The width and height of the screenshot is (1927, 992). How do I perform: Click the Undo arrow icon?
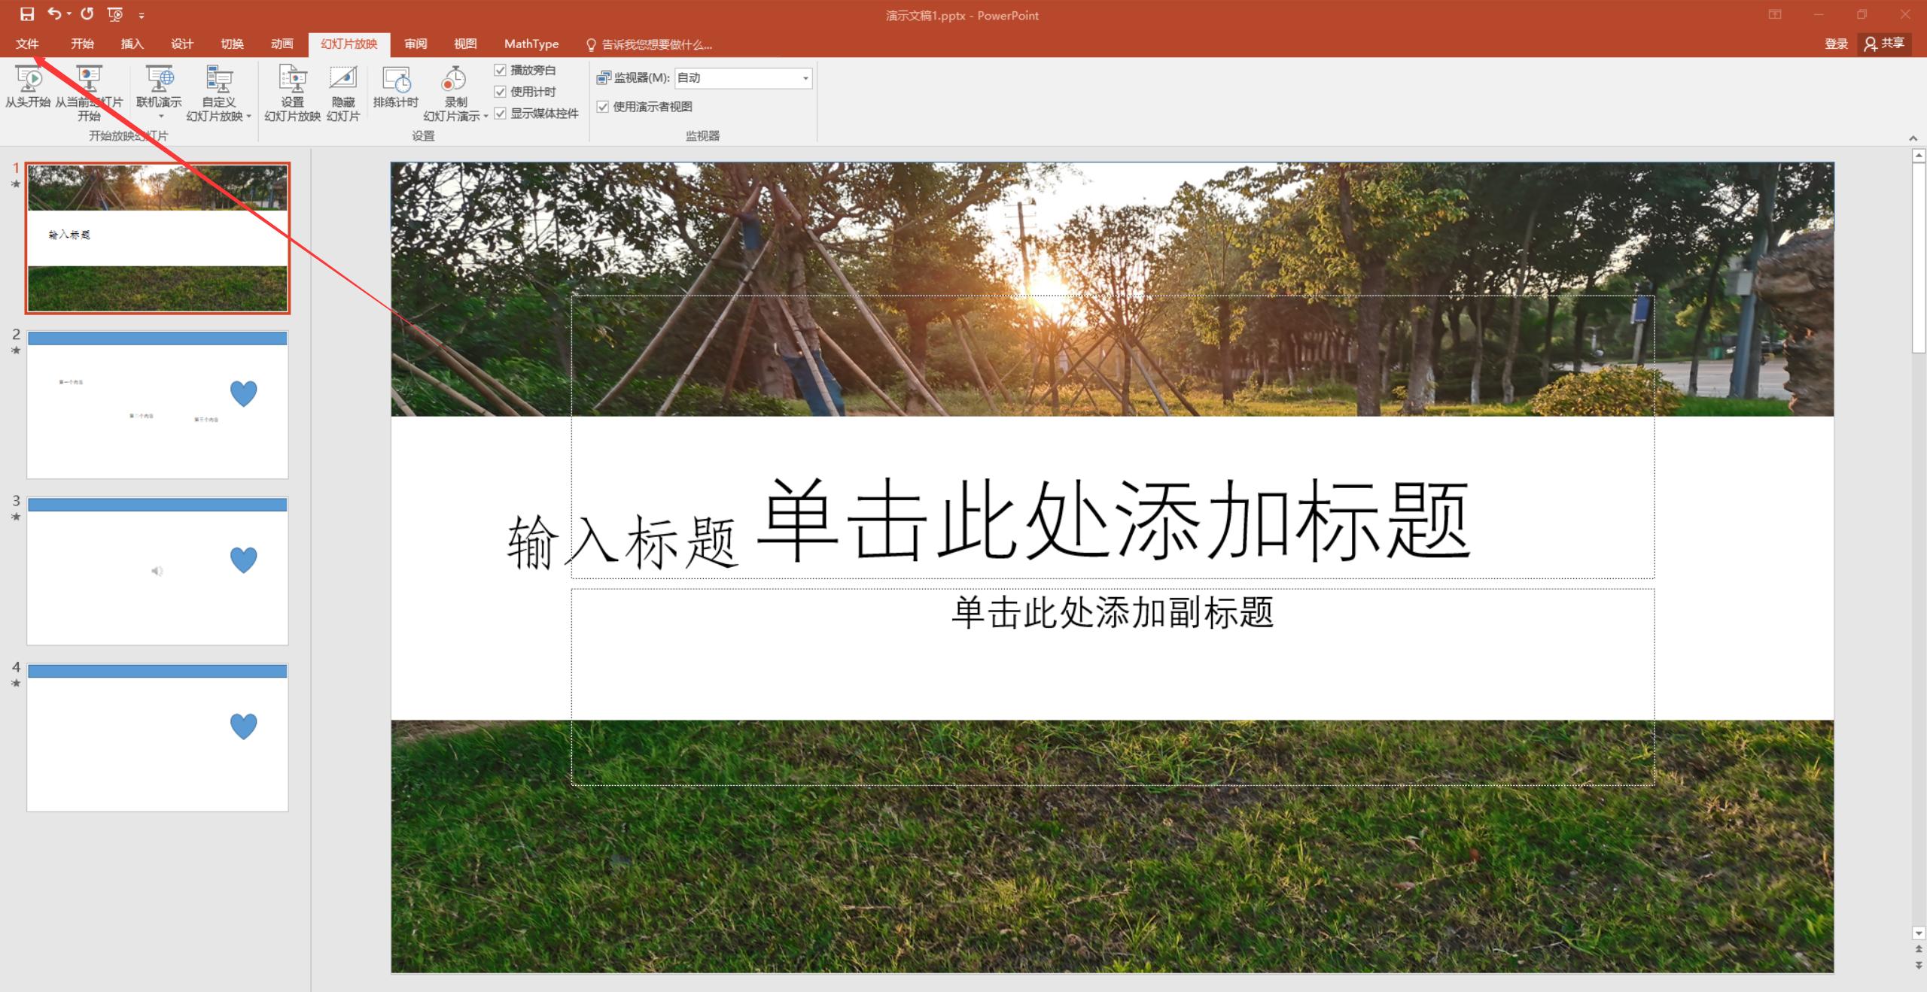(54, 14)
